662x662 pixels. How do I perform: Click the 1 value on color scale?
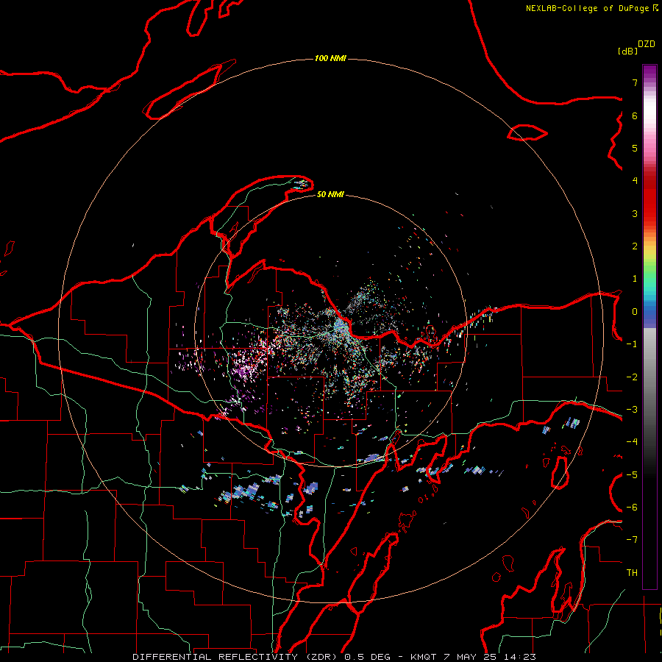coord(635,279)
